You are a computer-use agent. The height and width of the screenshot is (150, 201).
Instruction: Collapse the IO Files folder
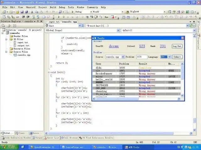6,39
